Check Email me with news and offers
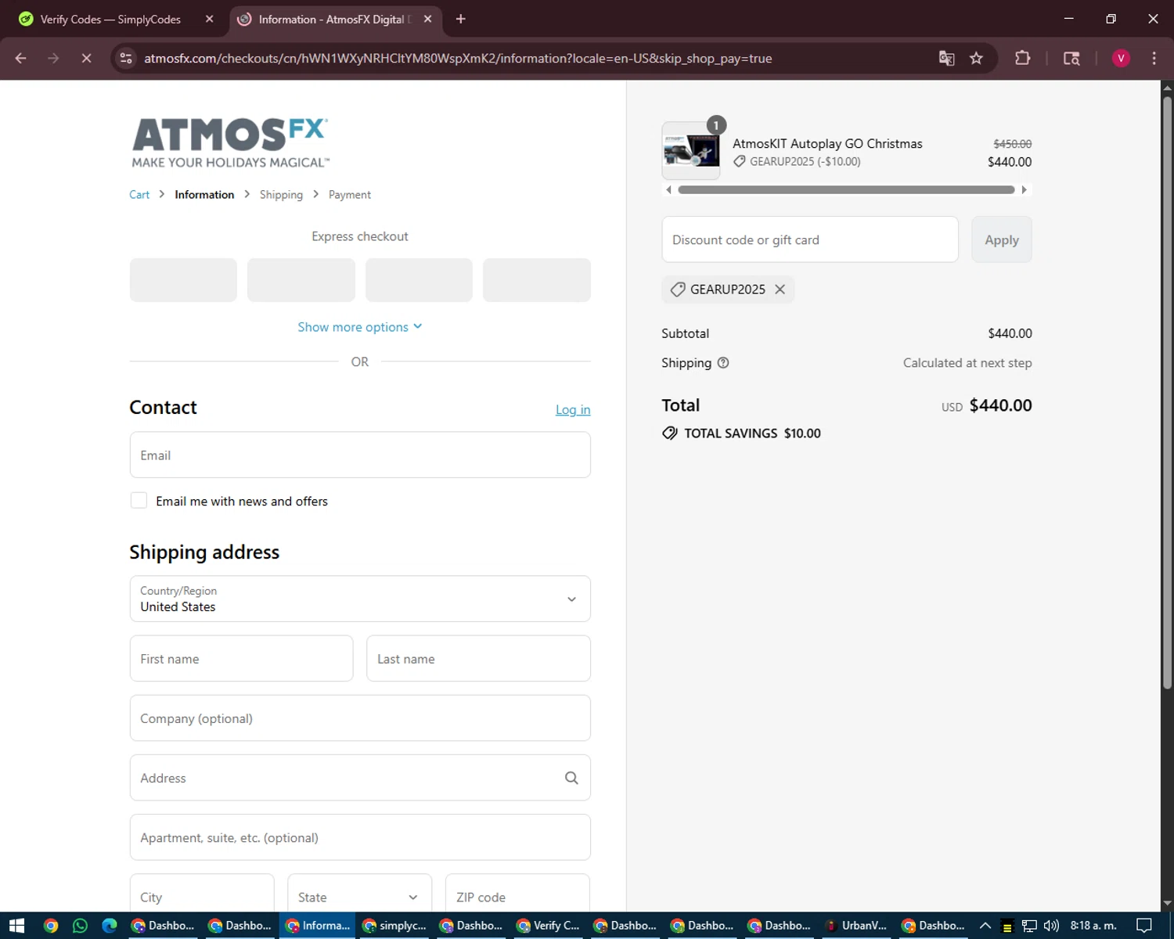Screen dimensions: 1174x939 [x=139, y=501]
